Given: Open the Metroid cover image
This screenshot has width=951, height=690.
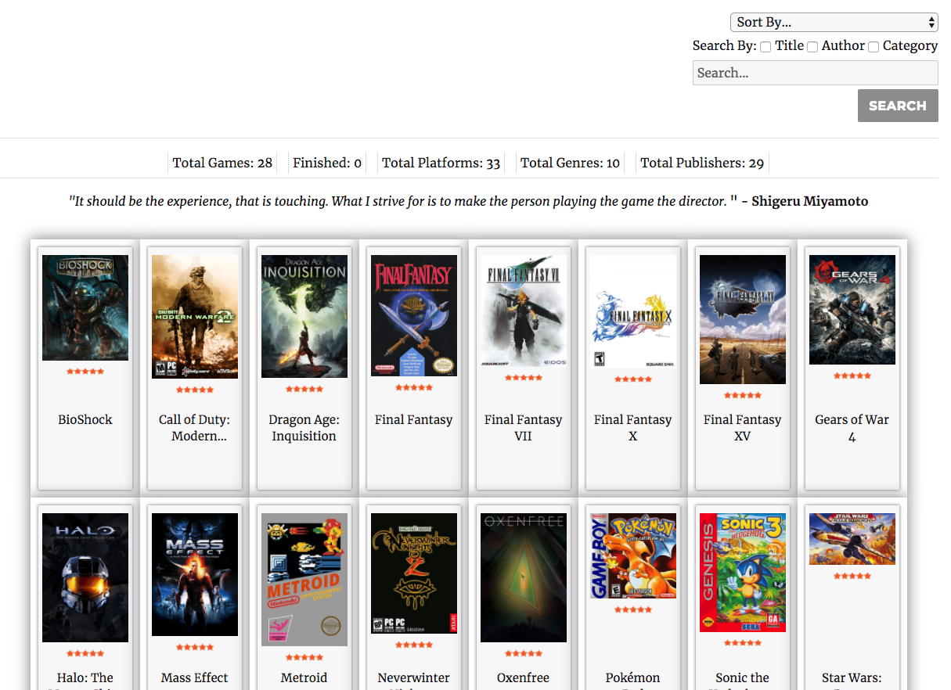Looking at the screenshot, I should (x=304, y=580).
